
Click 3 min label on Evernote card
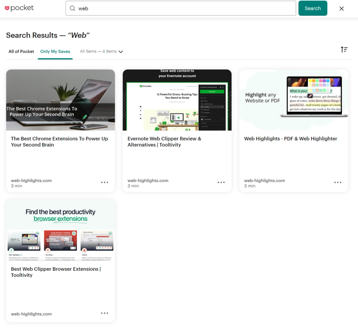coord(133,186)
